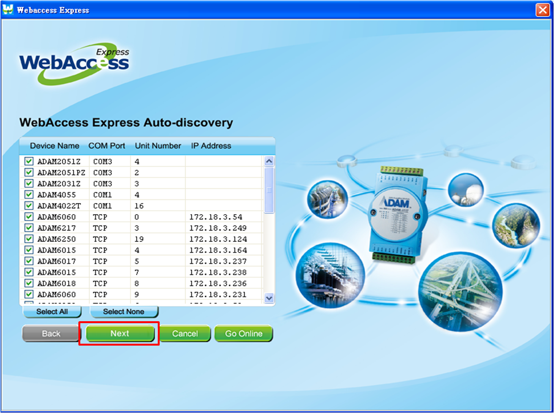This screenshot has width=554, height=413.
Task: Proceed with the Next button
Action: coord(120,334)
